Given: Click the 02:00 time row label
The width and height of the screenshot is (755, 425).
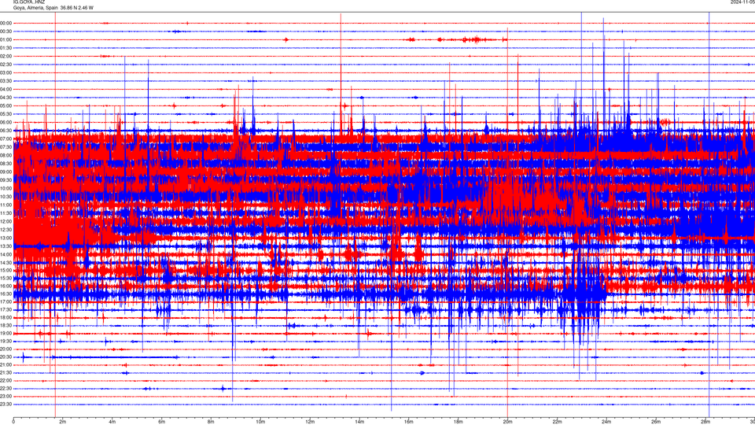Looking at the screenshot, I should pos(6,56).
